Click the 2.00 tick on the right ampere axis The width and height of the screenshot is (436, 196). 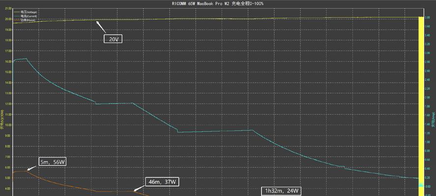(428, 98)
